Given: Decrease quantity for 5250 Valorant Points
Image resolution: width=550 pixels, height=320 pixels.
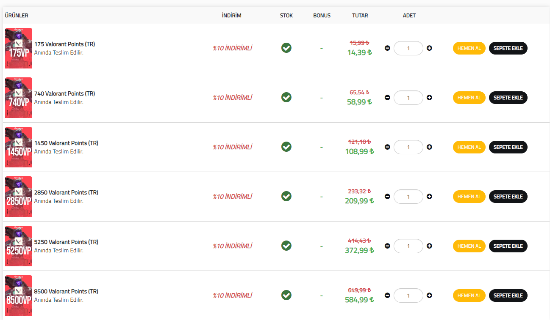Looking at the screenshot, I should (x=387, y=246).
